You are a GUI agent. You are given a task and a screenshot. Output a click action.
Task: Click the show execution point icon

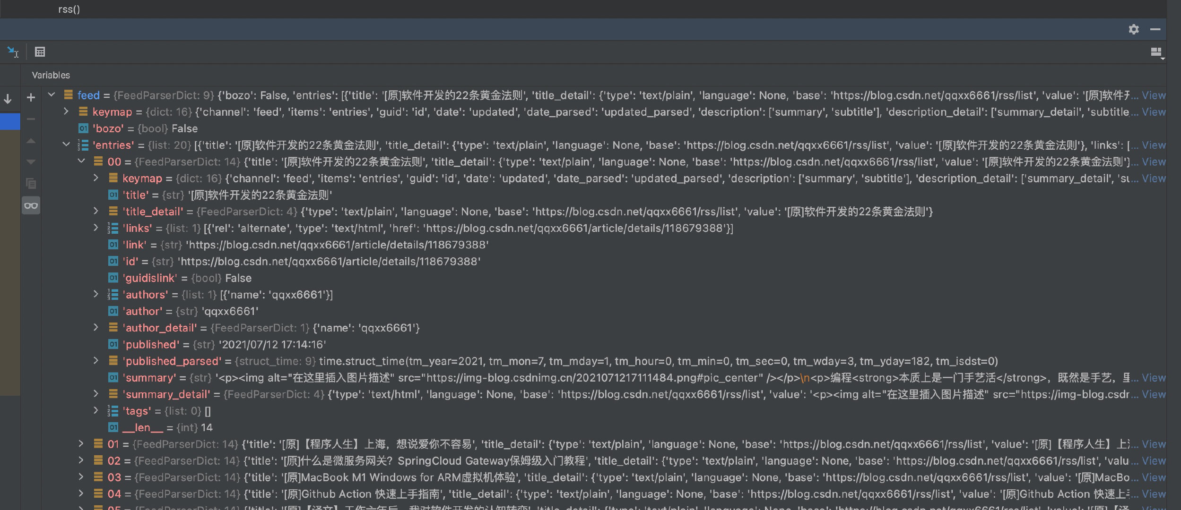[12, 51]
